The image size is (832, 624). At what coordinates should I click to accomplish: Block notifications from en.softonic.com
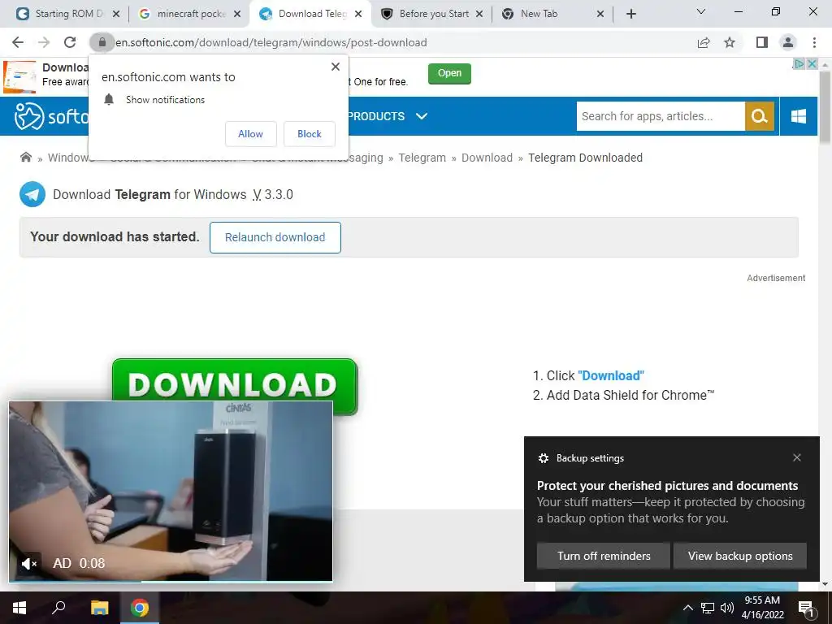310,134
